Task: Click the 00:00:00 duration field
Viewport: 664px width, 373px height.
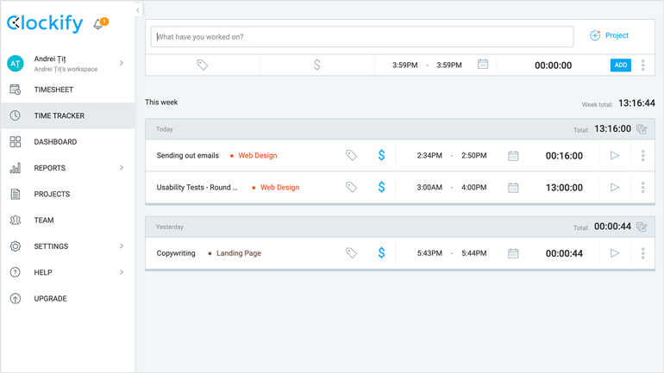Action: tap(553, 65)
